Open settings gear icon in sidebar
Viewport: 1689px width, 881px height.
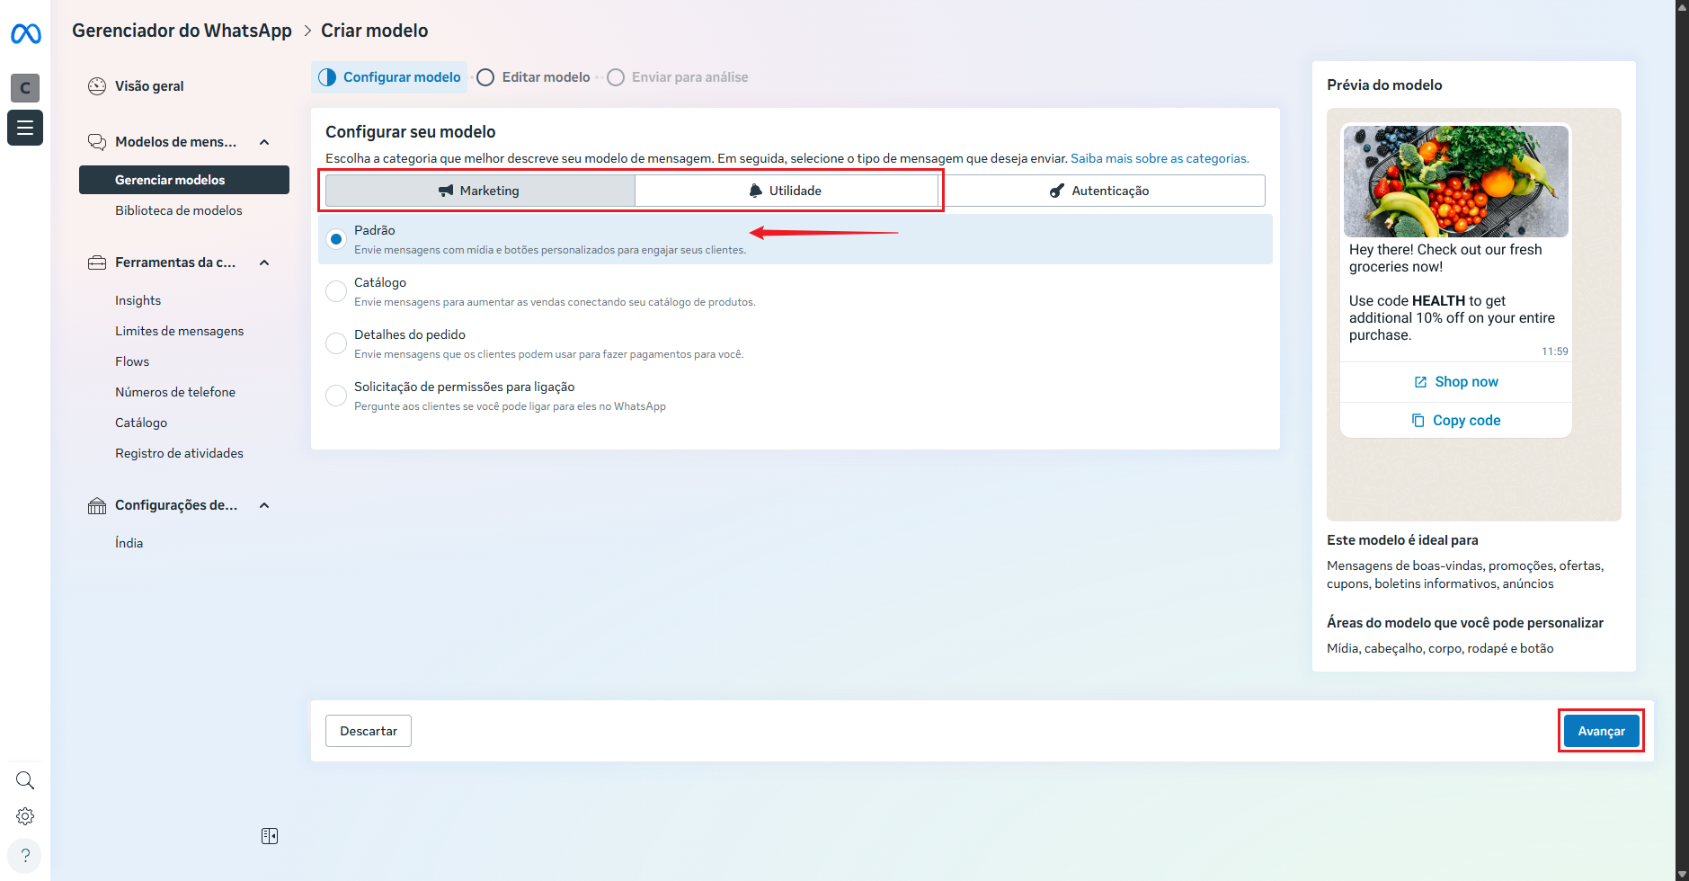25,816
